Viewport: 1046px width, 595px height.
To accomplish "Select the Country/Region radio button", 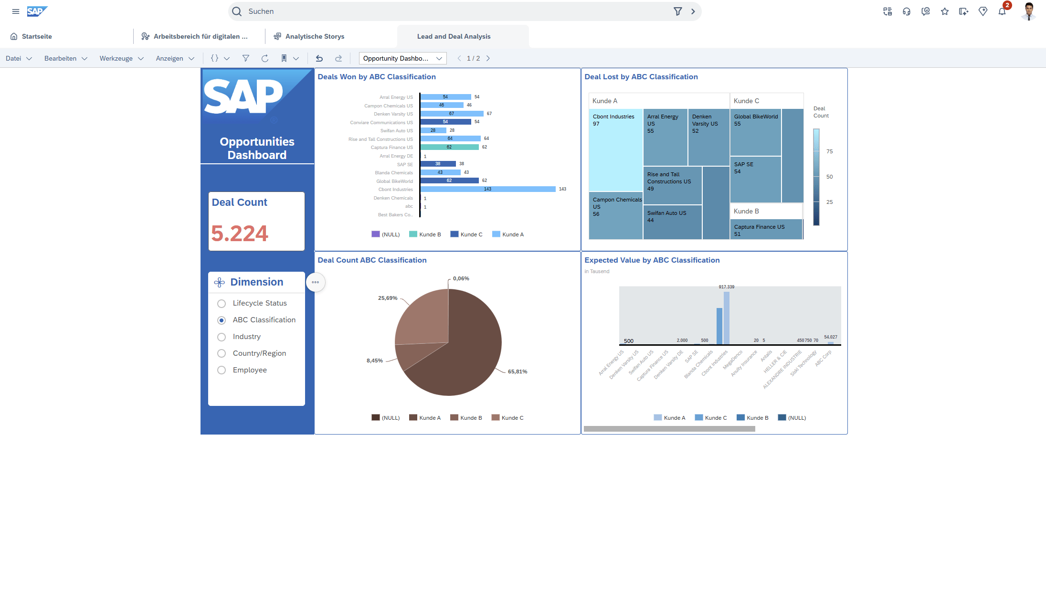I will (222, 354).
